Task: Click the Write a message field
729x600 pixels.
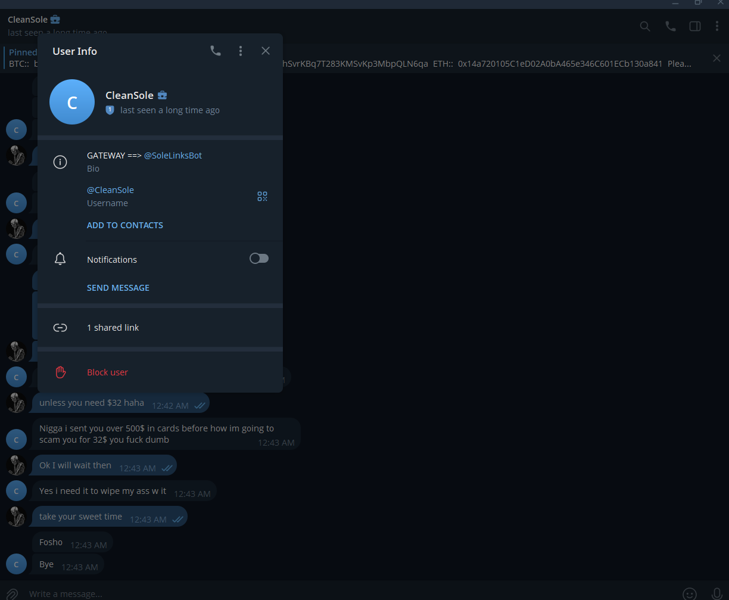Action: [351, 593]
